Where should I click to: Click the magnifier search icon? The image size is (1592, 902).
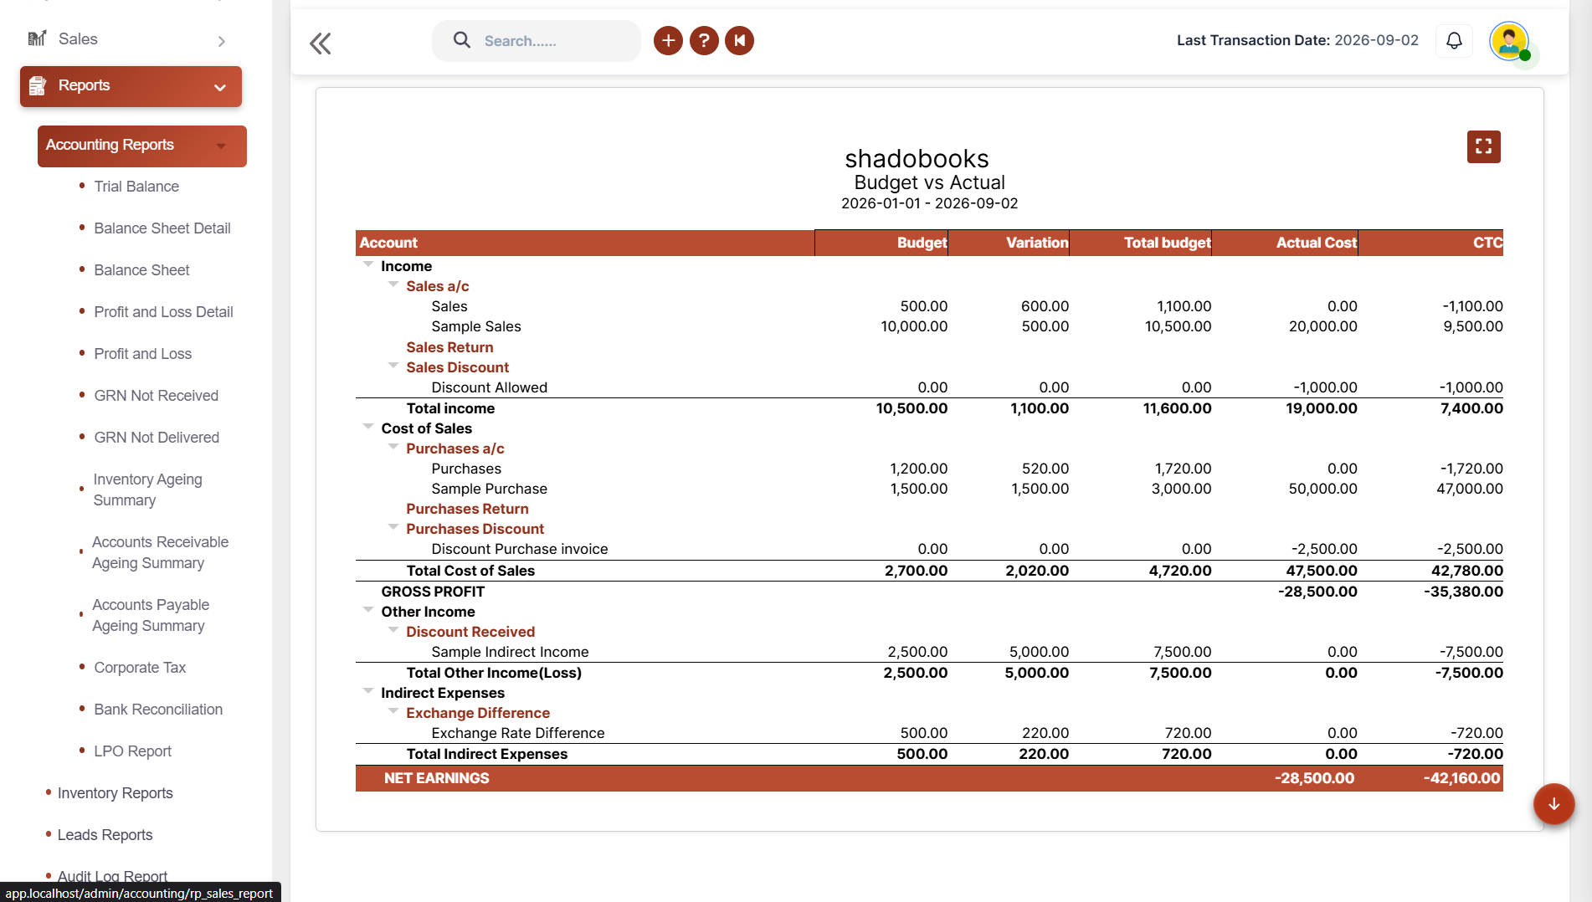(x=461, y=40)
